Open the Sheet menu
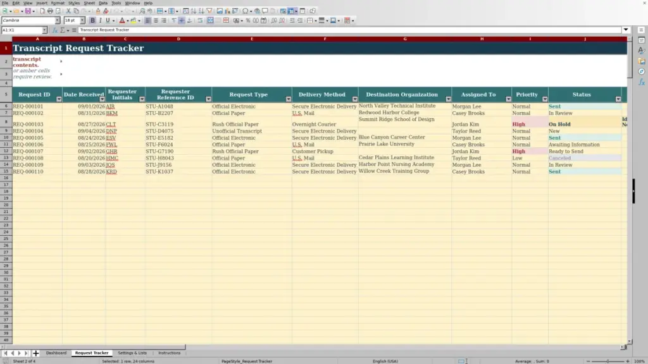Viewport: 648px width, 364px height. (x=89, y=3)
